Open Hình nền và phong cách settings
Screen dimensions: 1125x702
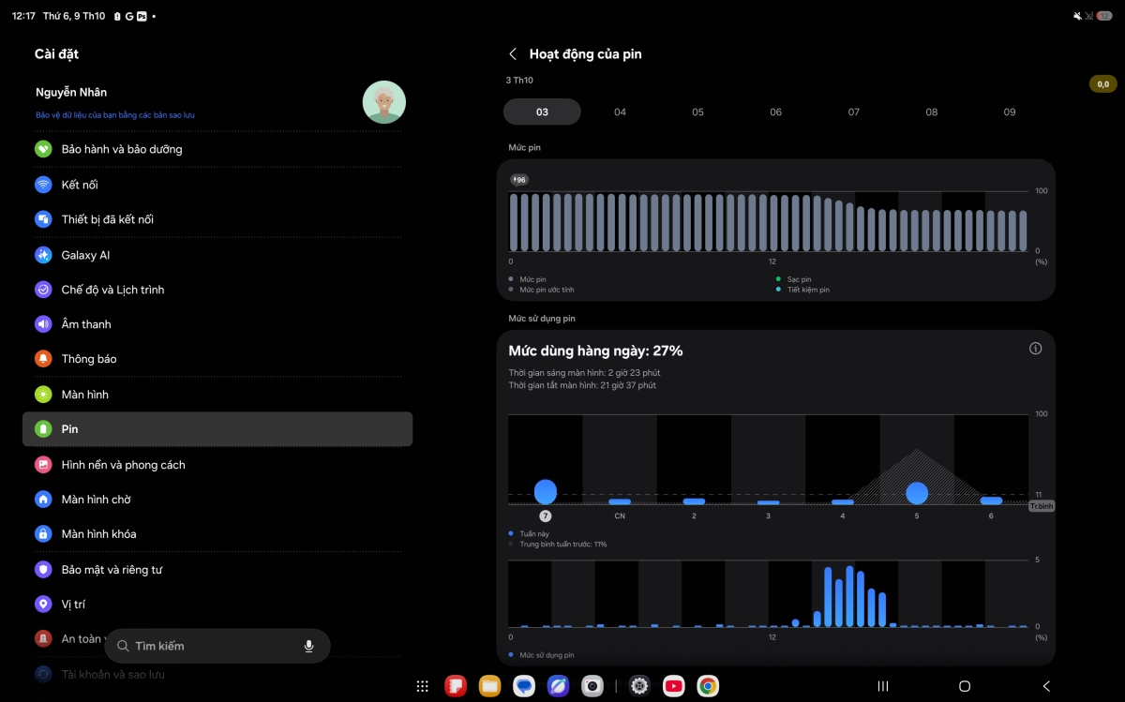point(217,465)
